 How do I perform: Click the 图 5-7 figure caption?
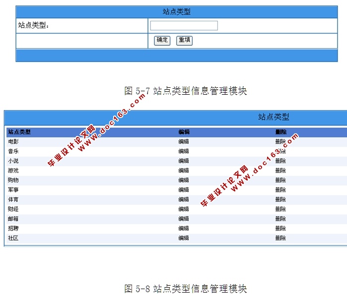tap(186, 91)
